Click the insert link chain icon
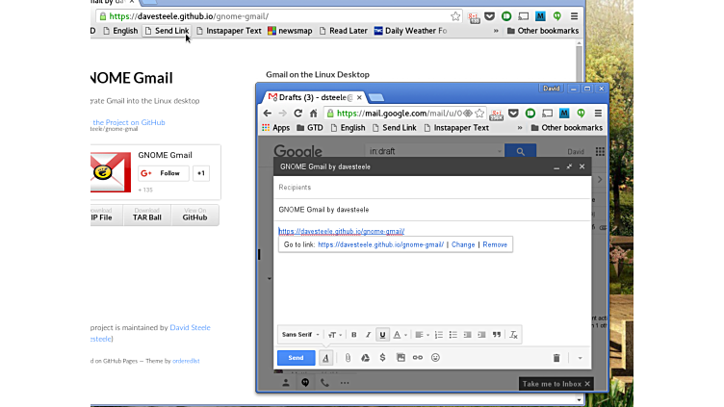Viewport: 724px width, 407px height. click(418, 357)
